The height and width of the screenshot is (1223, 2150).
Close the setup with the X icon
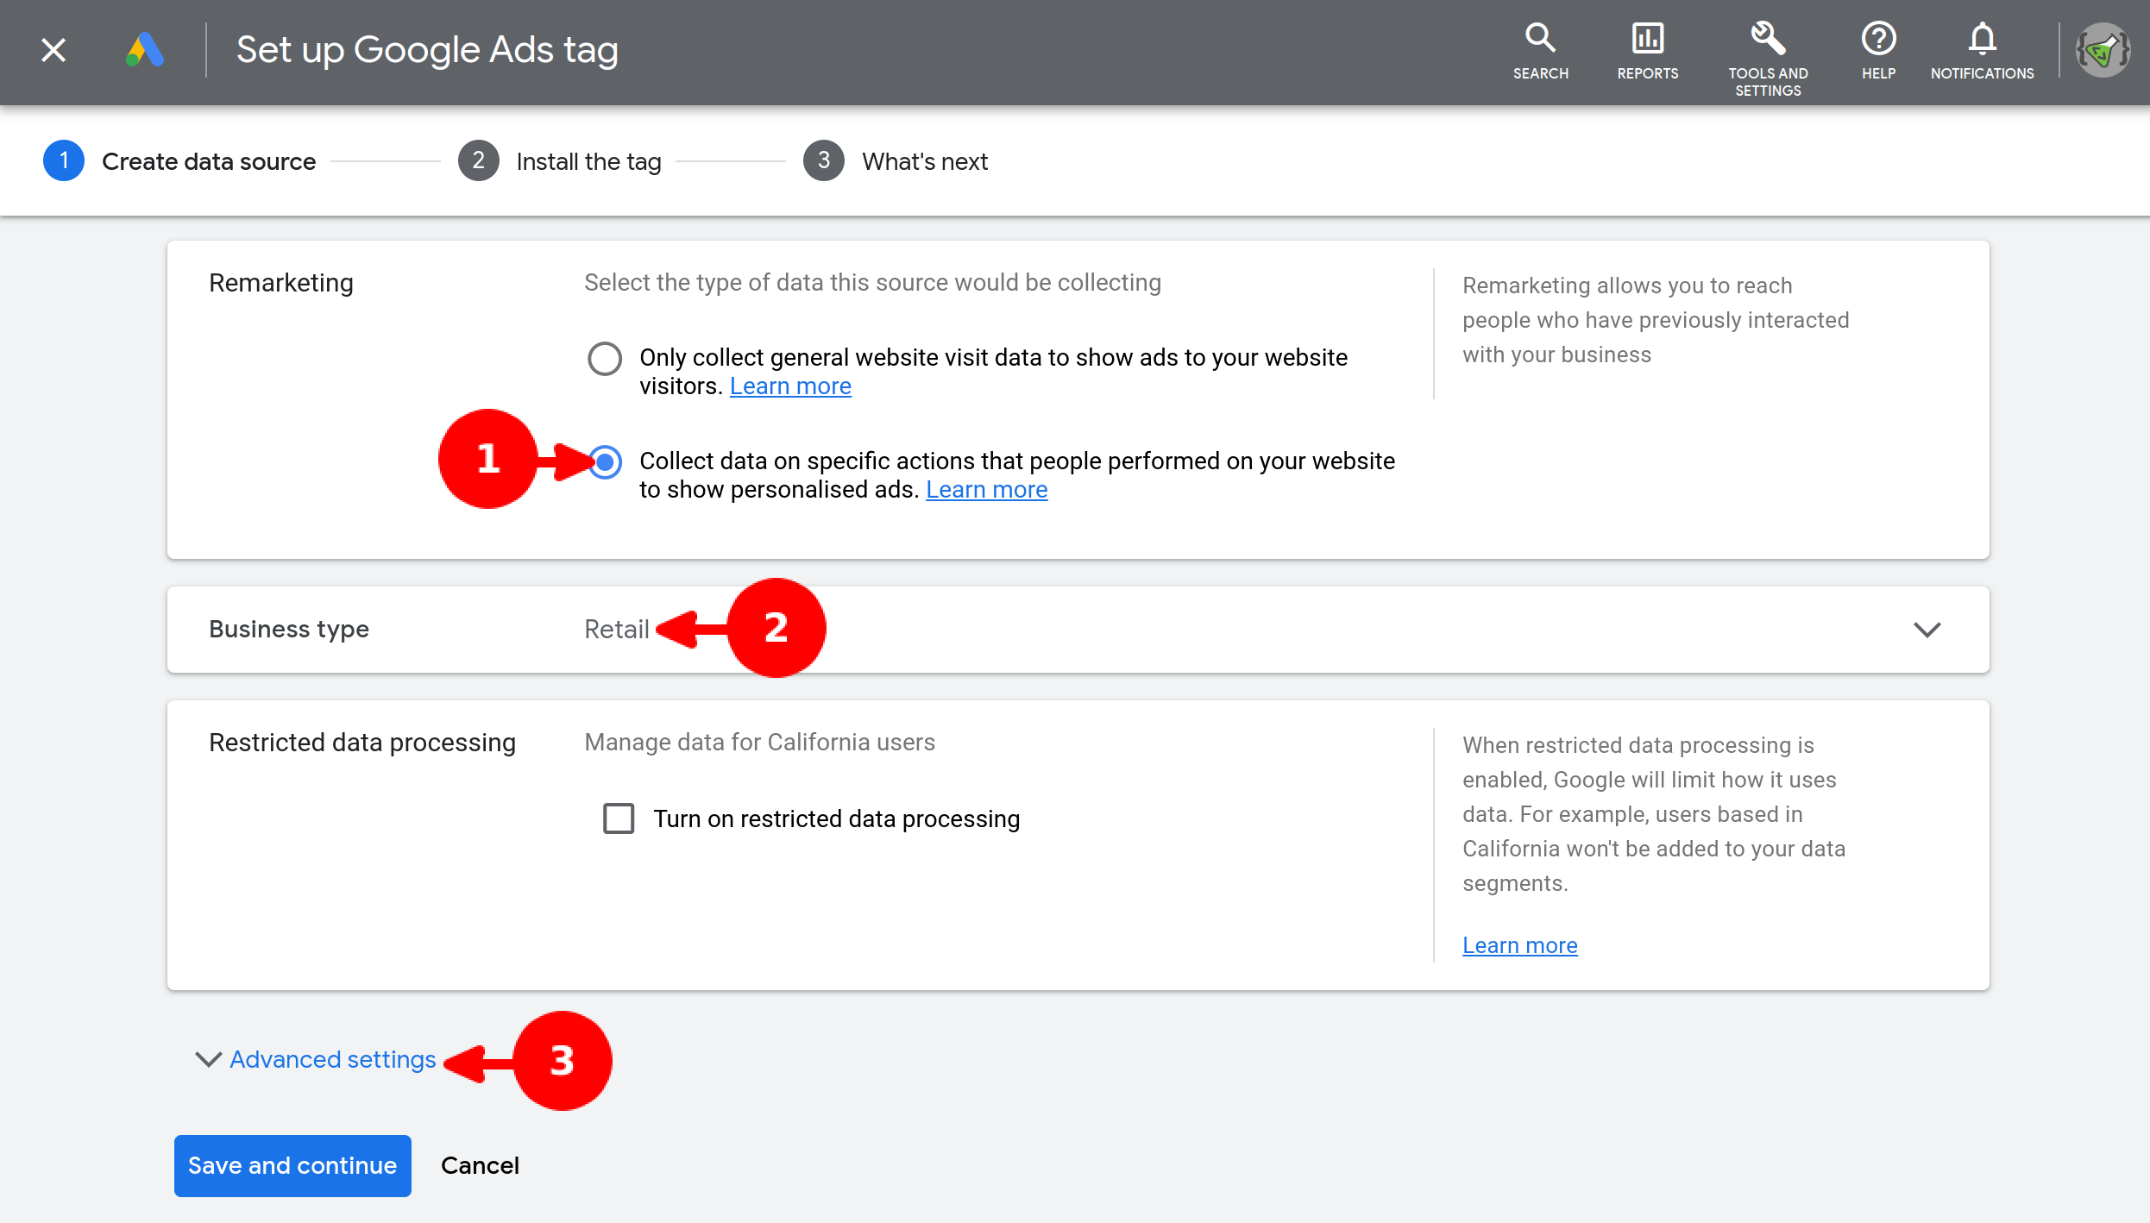tap(53, 50)
